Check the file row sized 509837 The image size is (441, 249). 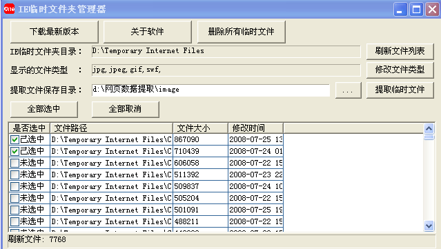[14, 186]
